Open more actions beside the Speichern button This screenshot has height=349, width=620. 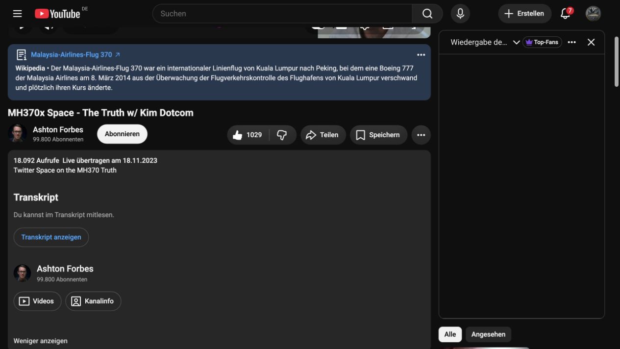421,135
